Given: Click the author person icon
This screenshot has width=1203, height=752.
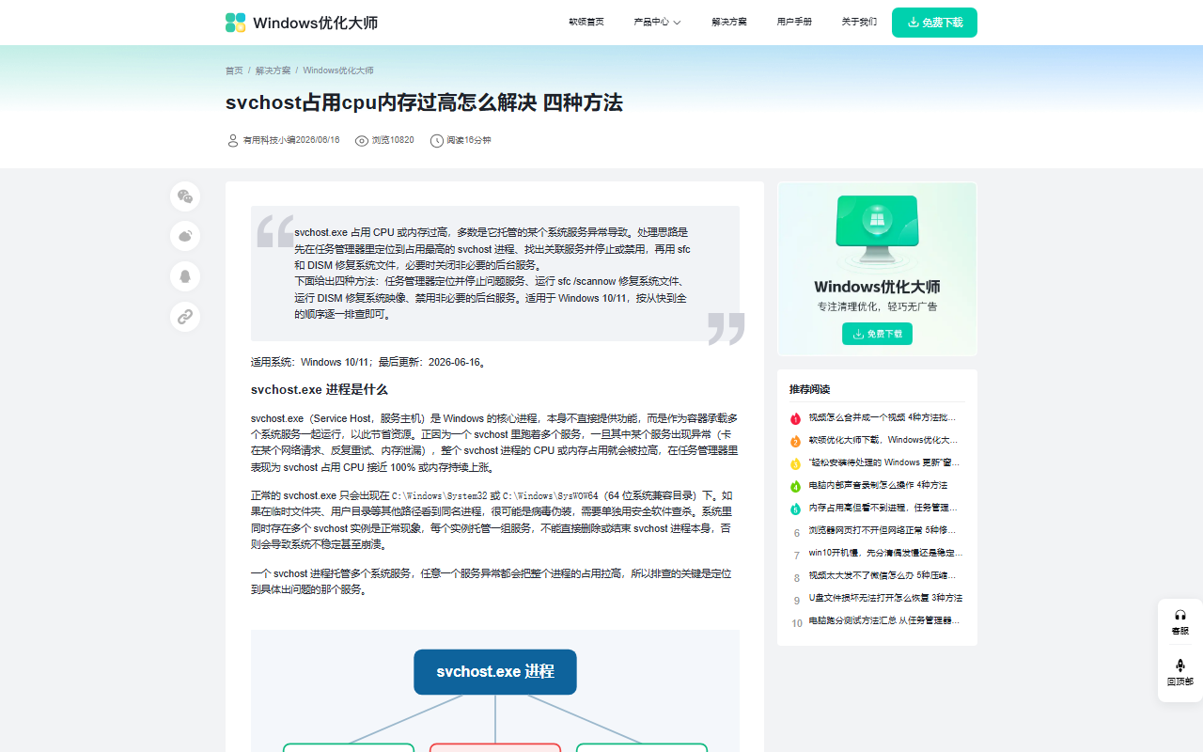Looking at the screenshot, I should pyautogui.click(x=233, y=140).
